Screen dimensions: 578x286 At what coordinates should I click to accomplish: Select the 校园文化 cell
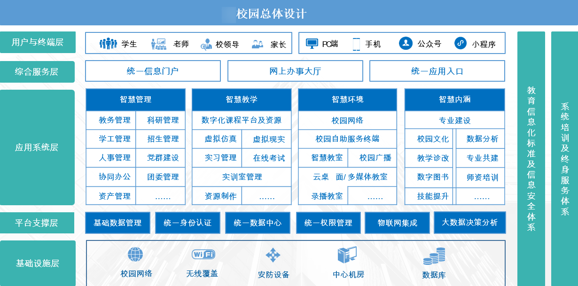(x=430, y=139)
